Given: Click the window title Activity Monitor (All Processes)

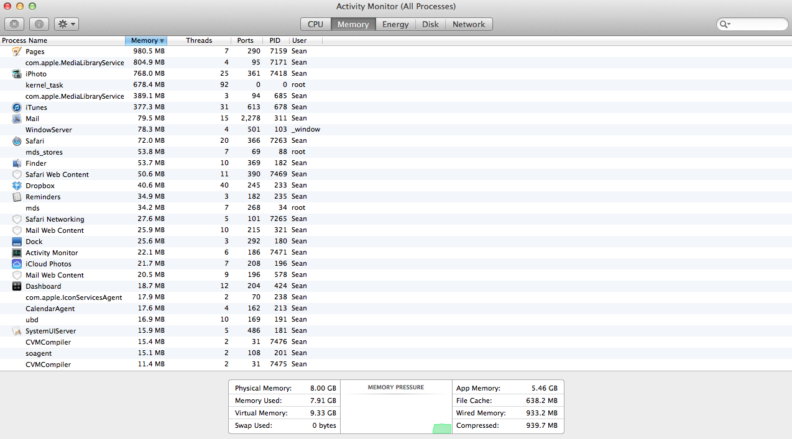Looking at the screenshot, I should [396, 6].
